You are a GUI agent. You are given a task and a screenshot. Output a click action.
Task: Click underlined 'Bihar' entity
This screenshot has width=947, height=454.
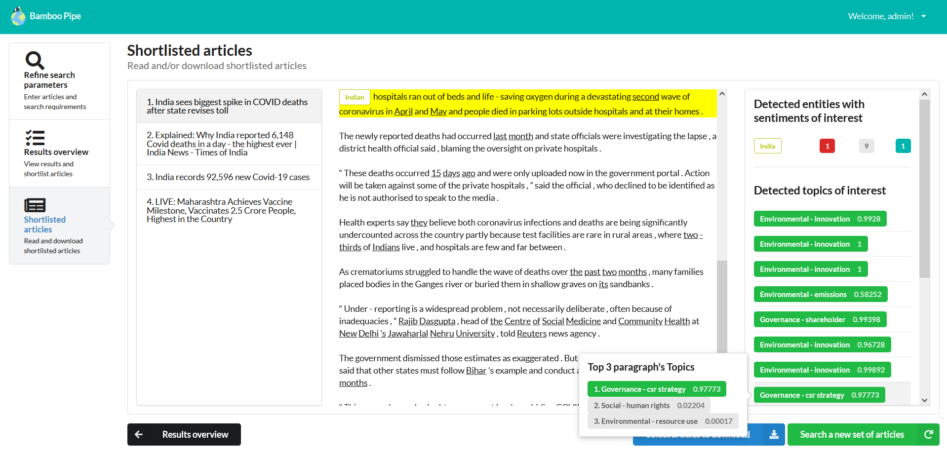tap(476, 371)
